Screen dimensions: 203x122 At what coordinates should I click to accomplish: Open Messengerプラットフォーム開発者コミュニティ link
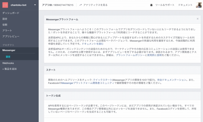click(x=88, y=83)
